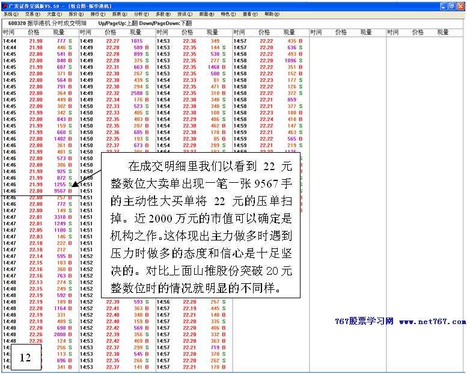Select the 777 volume cell at 14:44
467x374 pixels.
(61, 41)
